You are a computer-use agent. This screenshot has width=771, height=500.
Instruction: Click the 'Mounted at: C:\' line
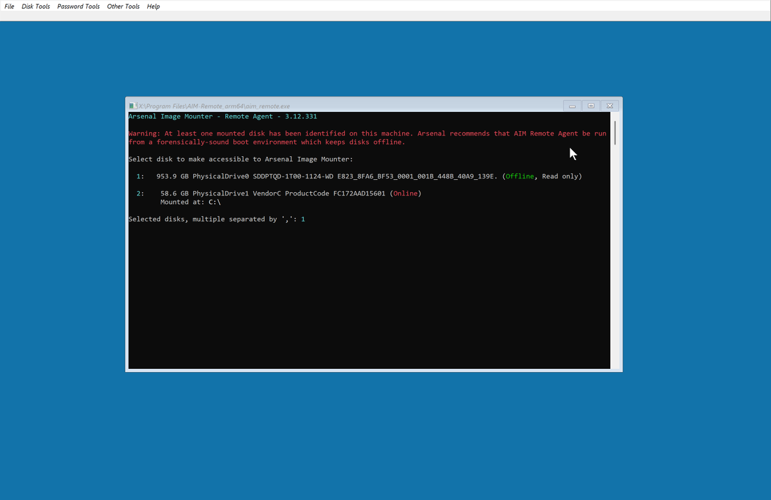click(x=190, y=202)
